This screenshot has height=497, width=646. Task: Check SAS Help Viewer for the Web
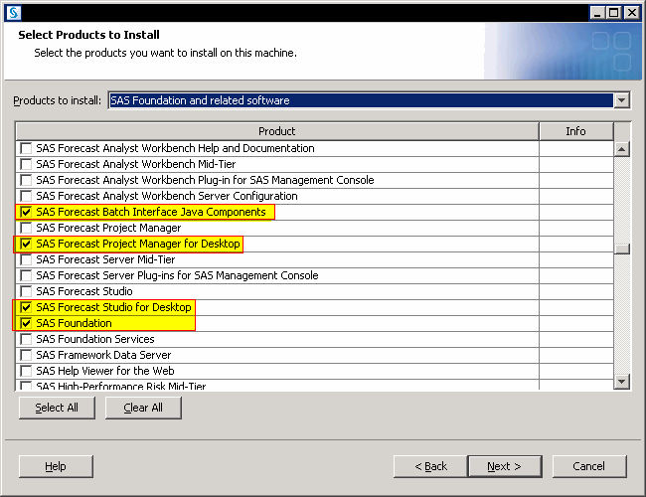[x=26, y=371]
